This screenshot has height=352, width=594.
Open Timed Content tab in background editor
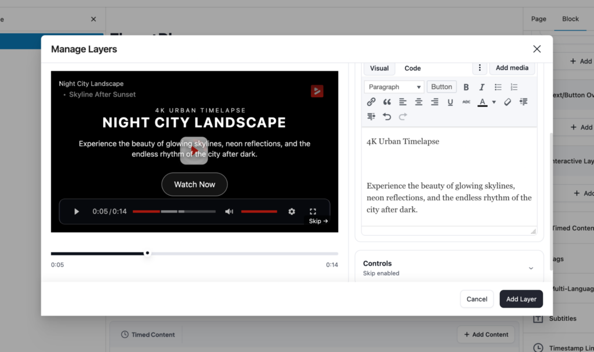[148, 335]
